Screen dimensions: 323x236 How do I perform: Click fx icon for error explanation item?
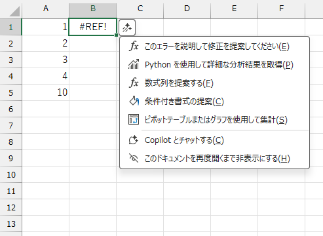134,46
